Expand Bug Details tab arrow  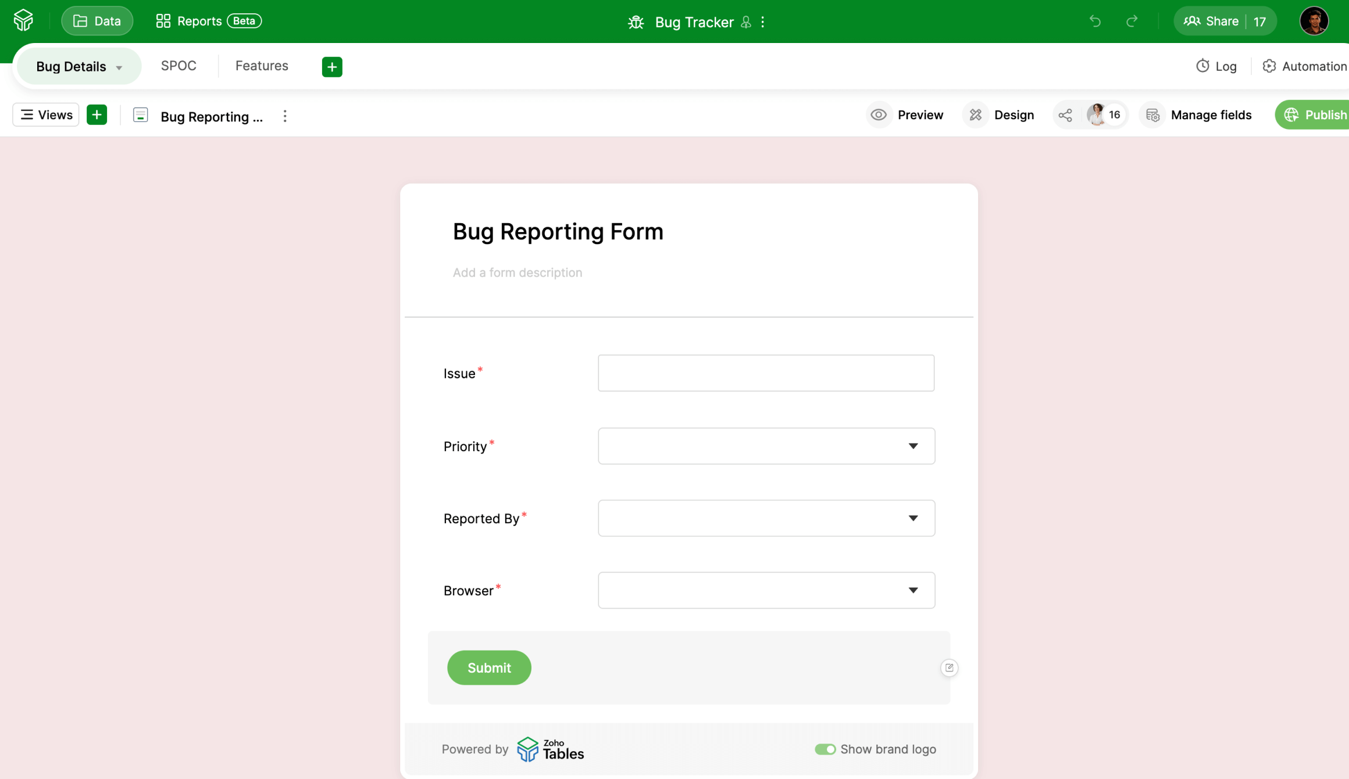coord(119,67)
